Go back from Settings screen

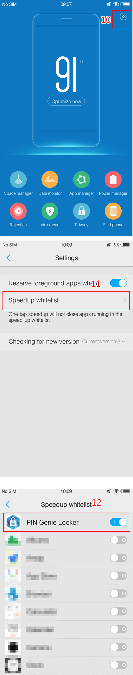[x=8, y=258]
